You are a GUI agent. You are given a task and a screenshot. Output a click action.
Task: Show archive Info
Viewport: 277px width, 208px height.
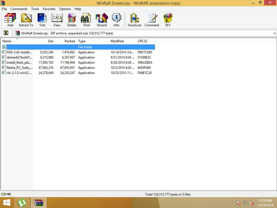116,20
